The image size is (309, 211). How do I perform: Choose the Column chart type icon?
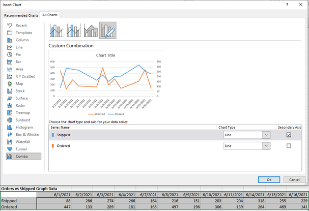pos(10,40)
